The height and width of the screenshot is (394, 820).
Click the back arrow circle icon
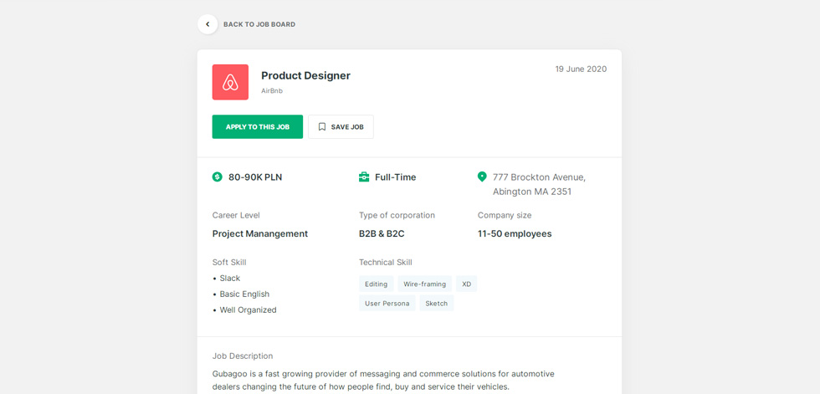click(208, 24)
